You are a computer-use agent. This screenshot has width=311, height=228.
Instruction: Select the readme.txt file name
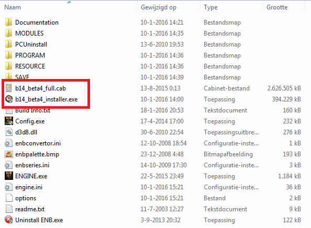coord(30,209)
